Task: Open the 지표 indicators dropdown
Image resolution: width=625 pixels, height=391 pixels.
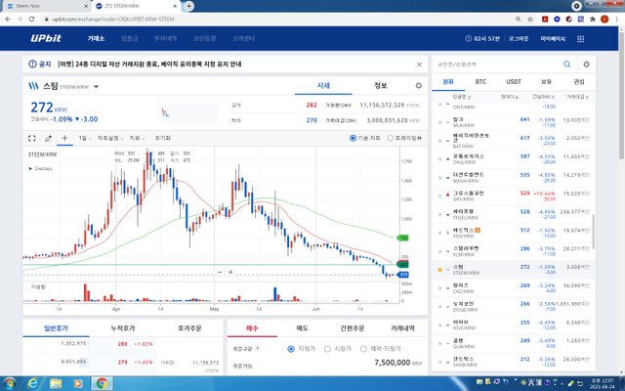Action: point(137,138)
